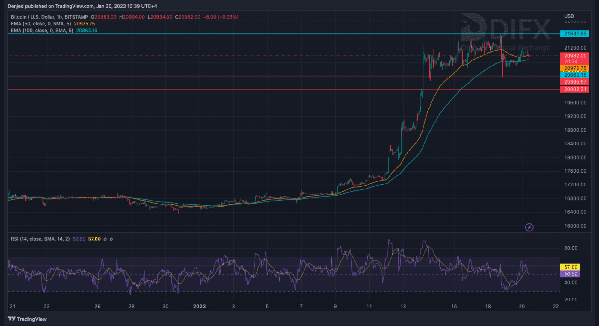This screenshot has width=599, height=326.
Task: Click the purple RSI 50.50 value tag
Action: click(x=570, y=274)
